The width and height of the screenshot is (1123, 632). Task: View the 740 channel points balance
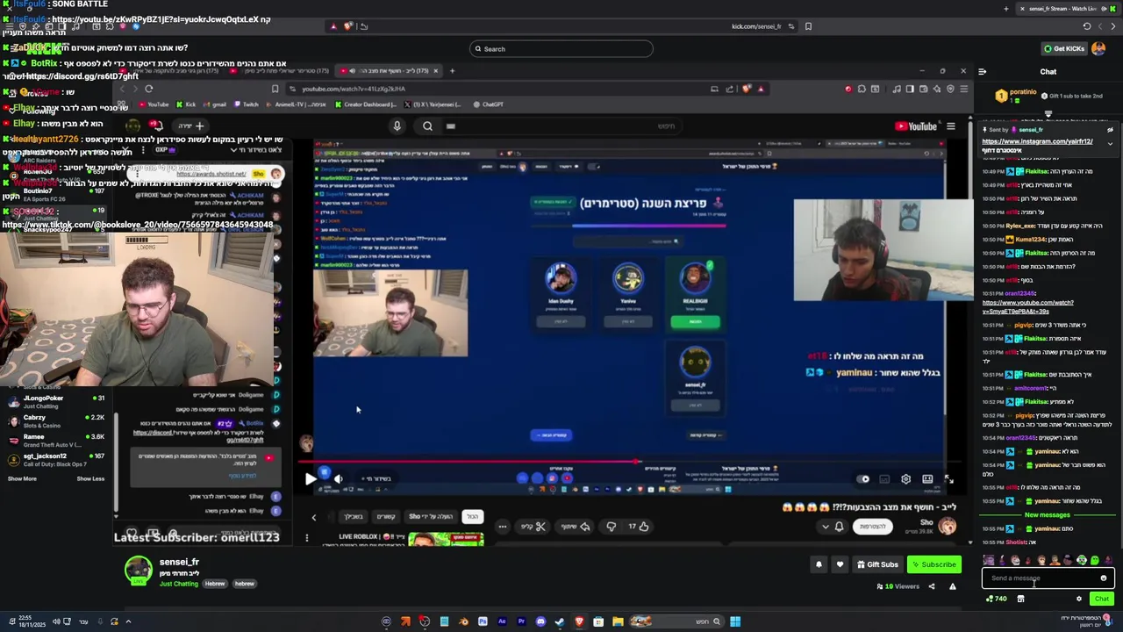pos(997,599)
